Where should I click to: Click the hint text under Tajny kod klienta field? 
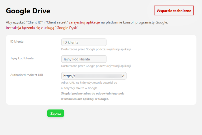click(x=96, y=66)
